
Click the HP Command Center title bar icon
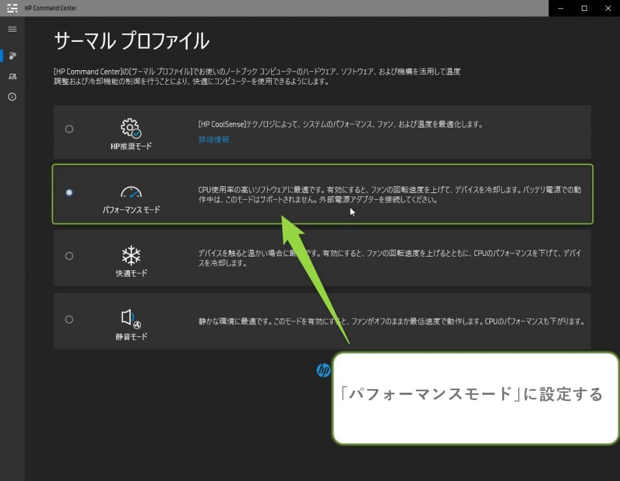12,8
